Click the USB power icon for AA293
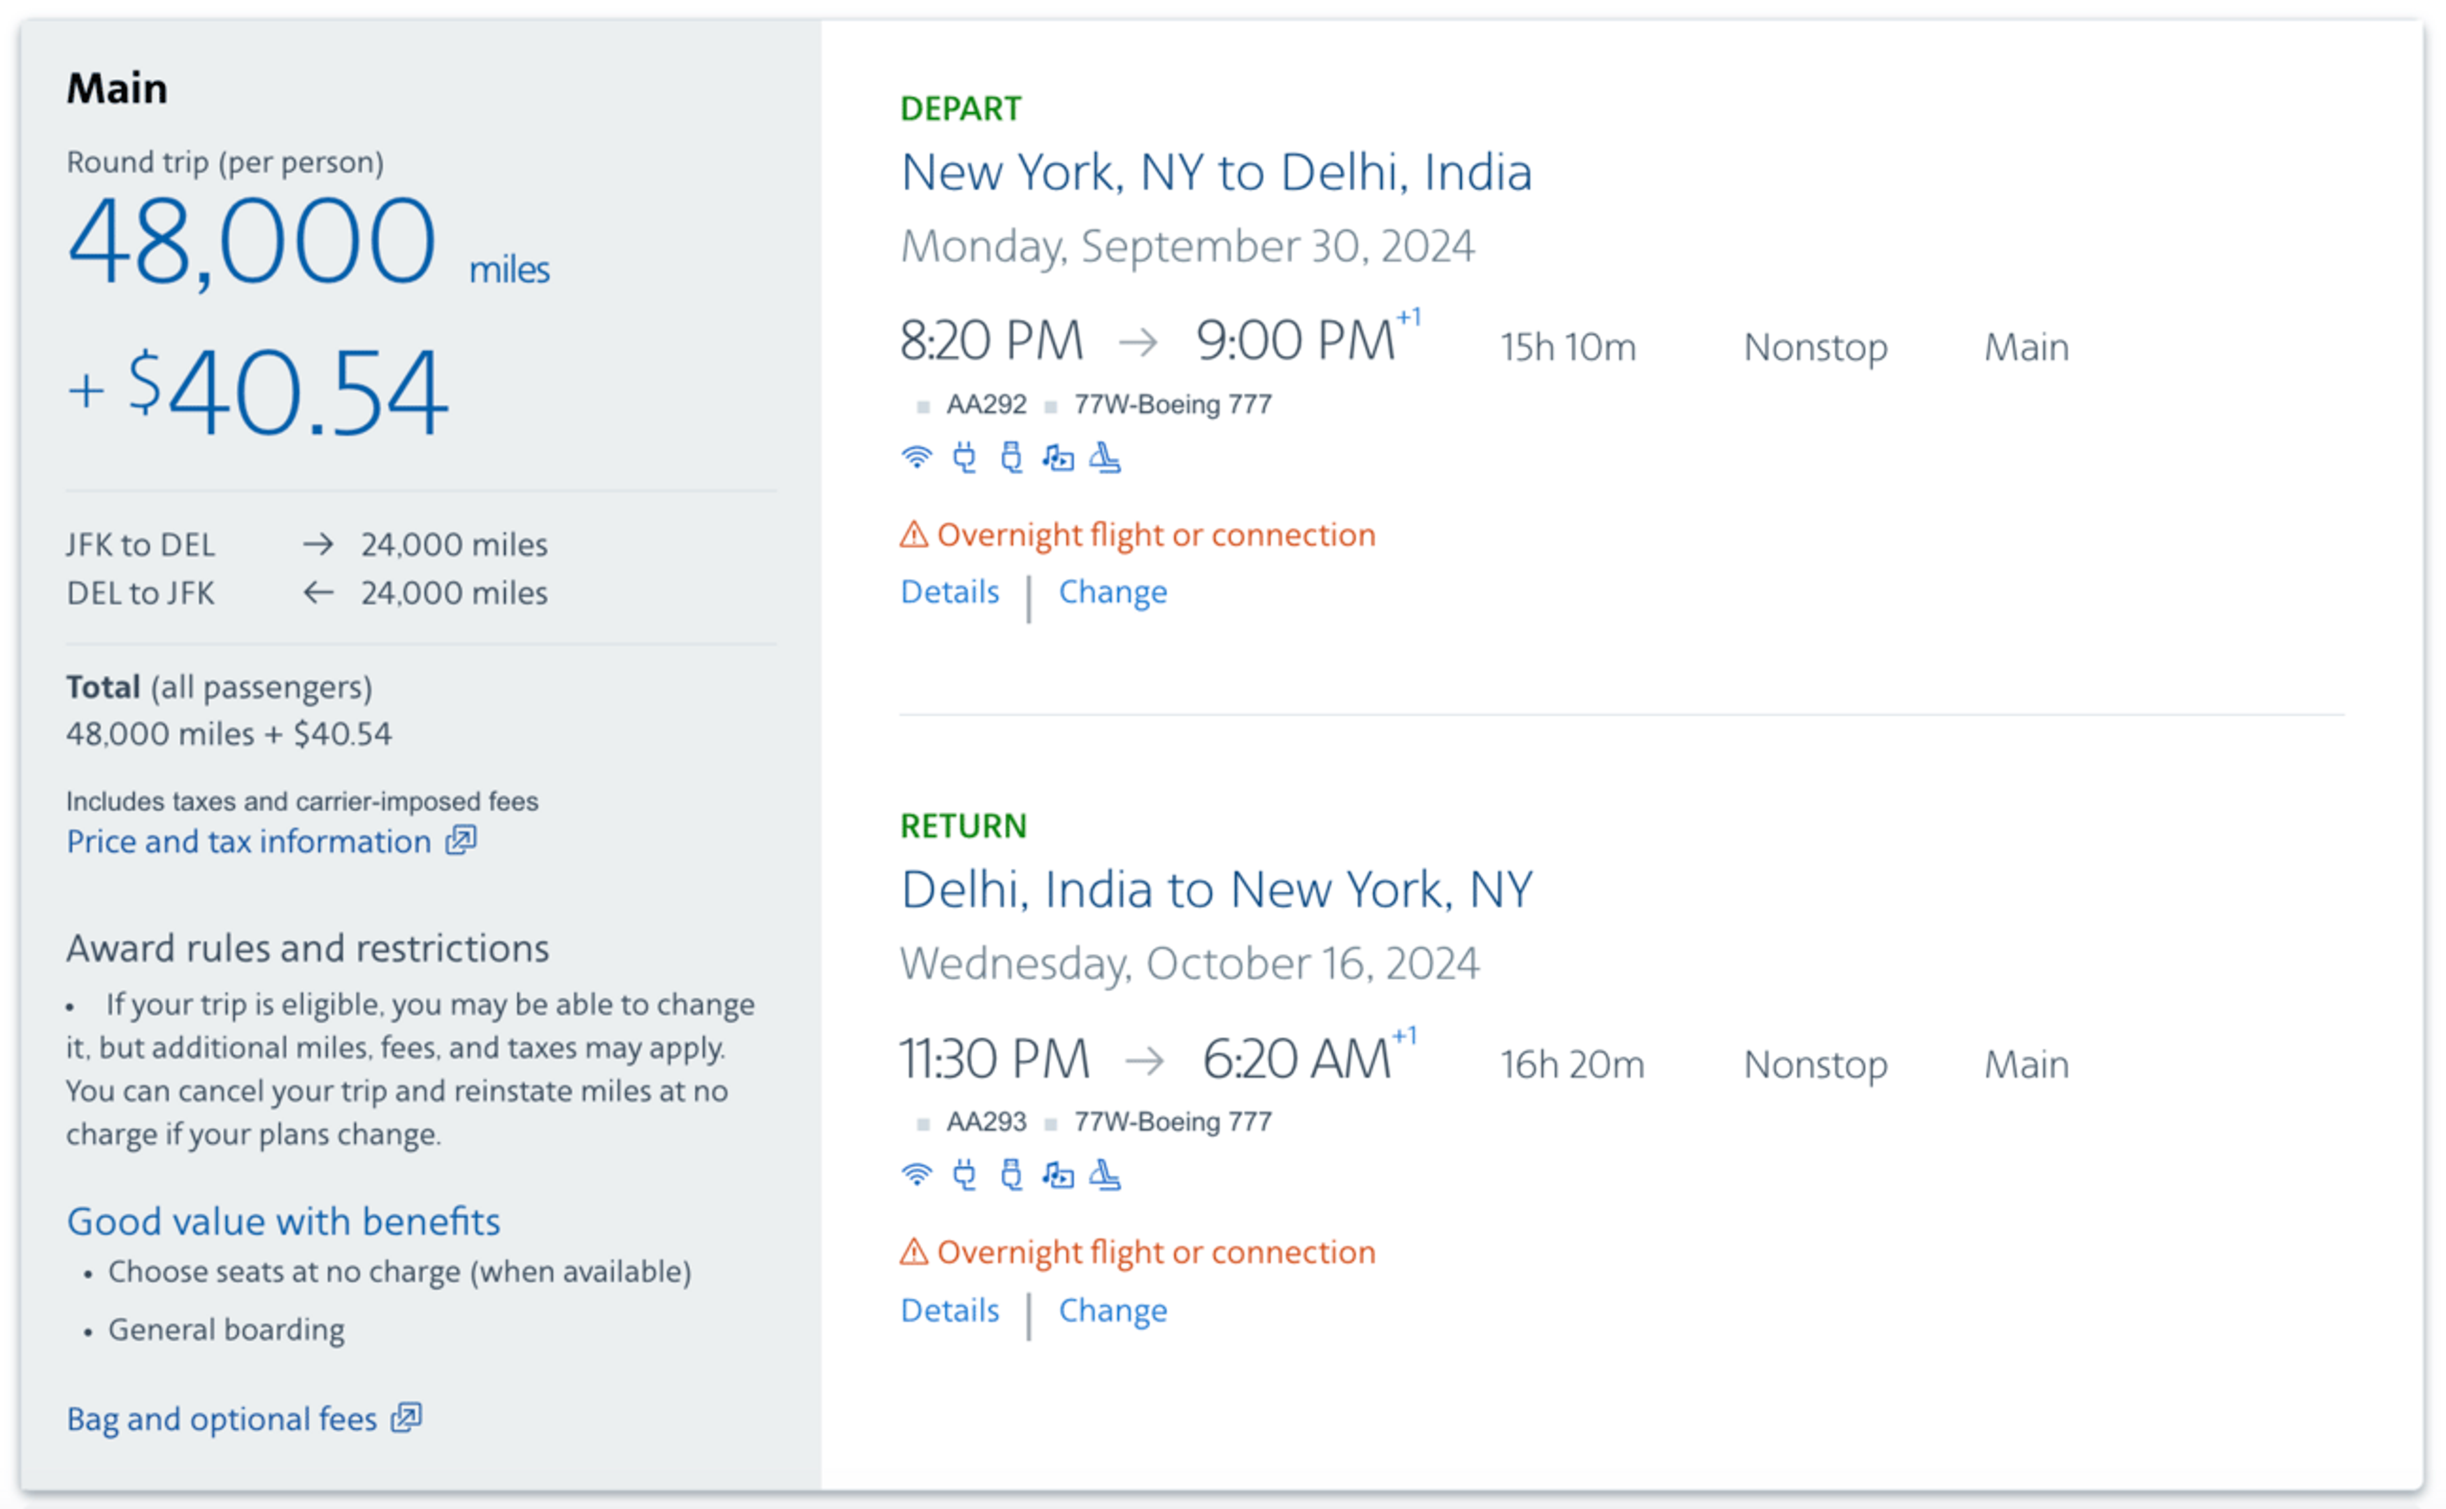 [1011, 1175]
